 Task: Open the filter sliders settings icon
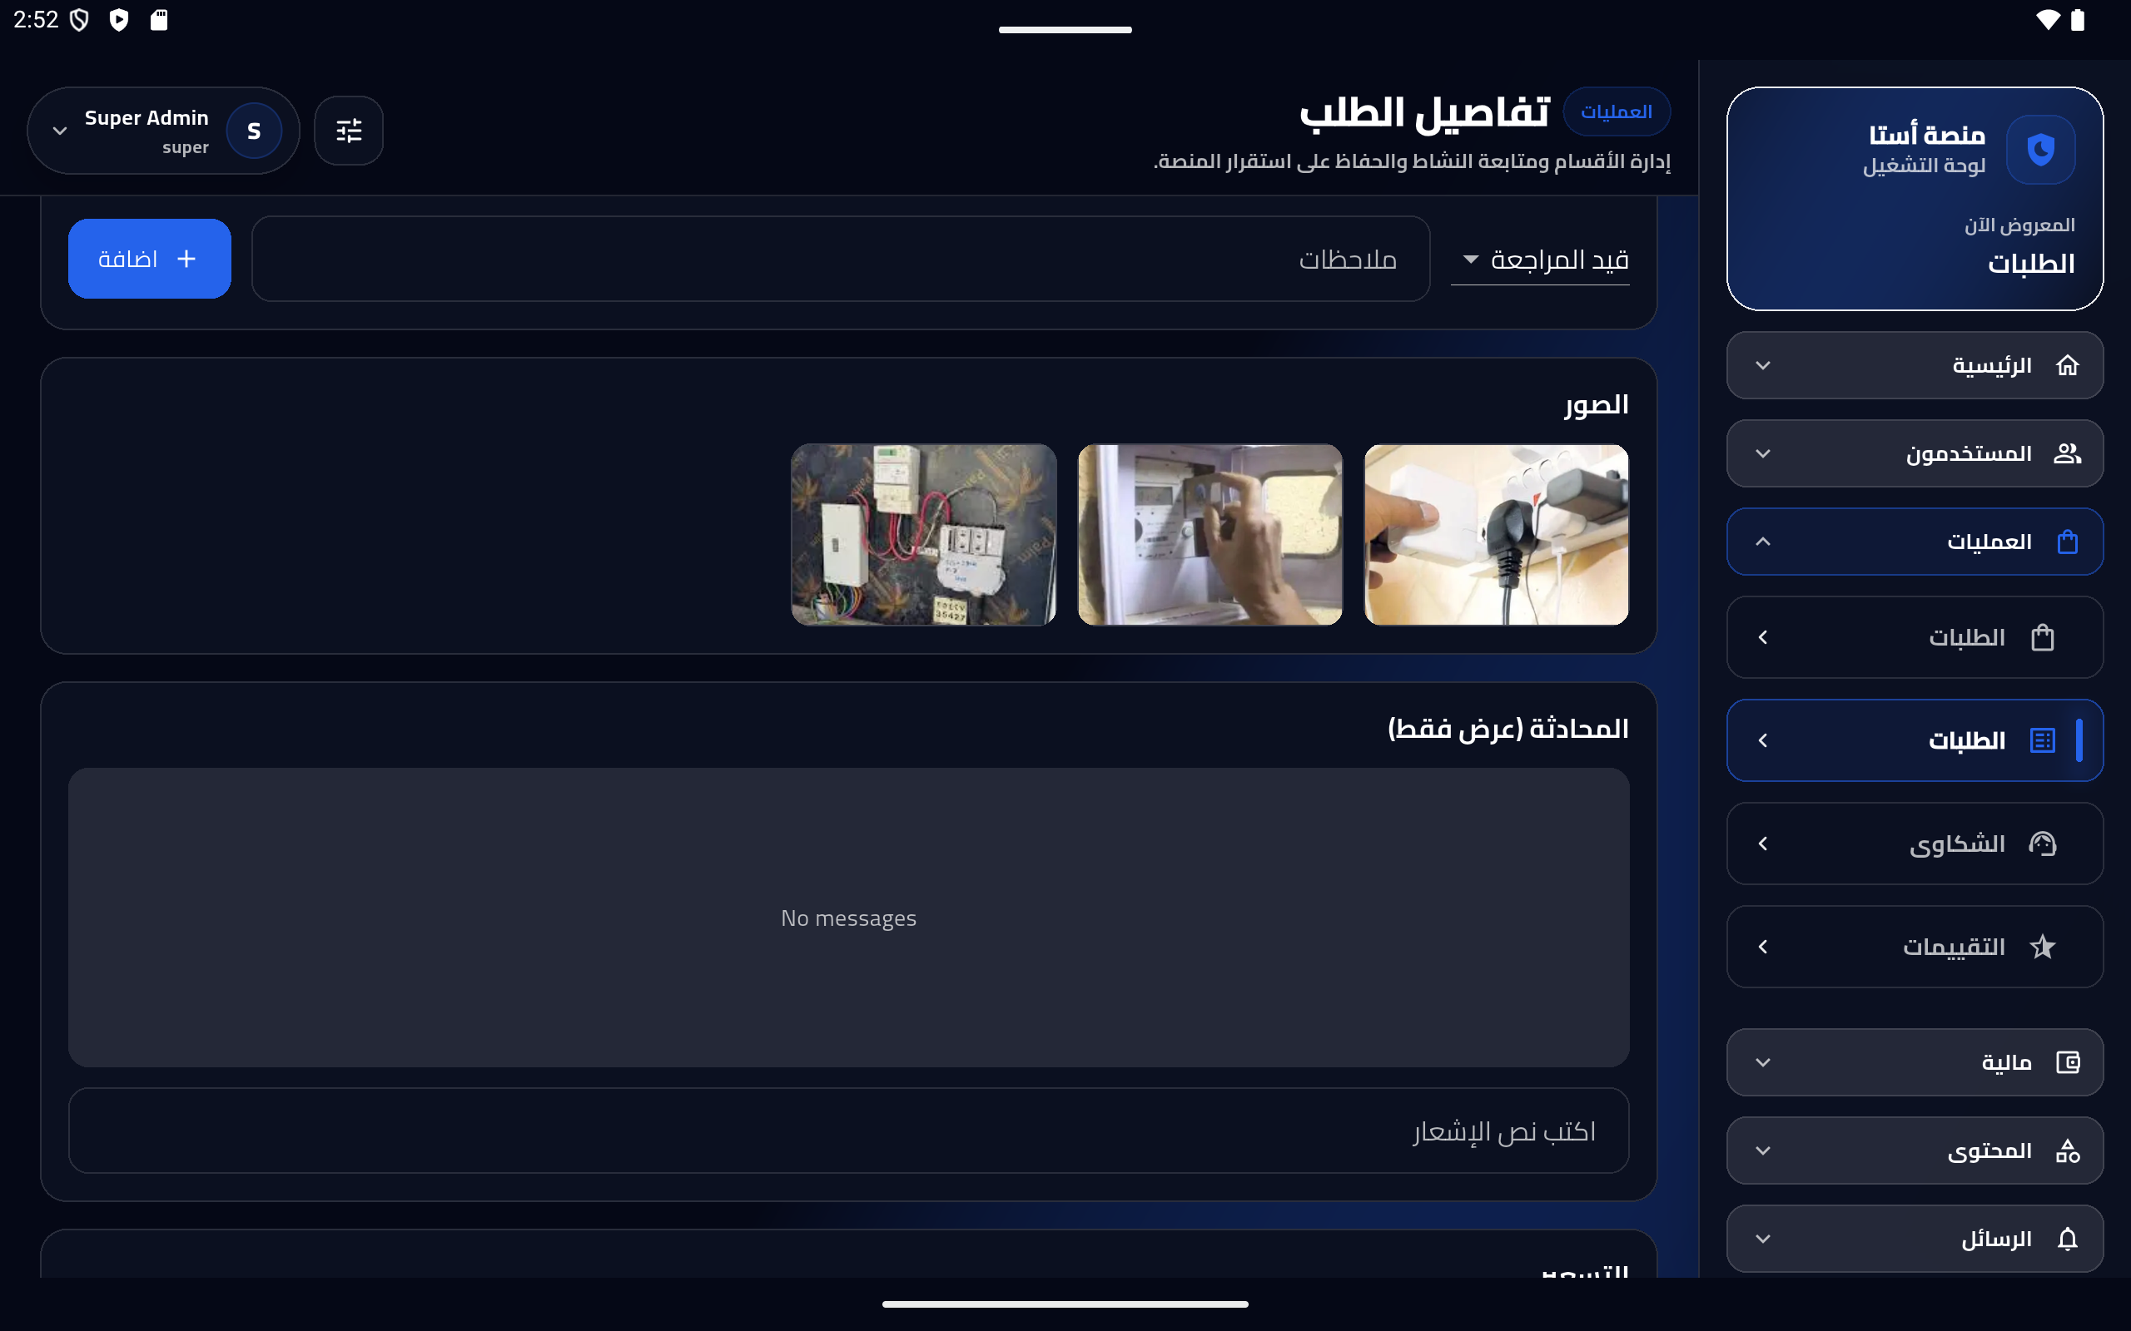[x=349, y=131]
